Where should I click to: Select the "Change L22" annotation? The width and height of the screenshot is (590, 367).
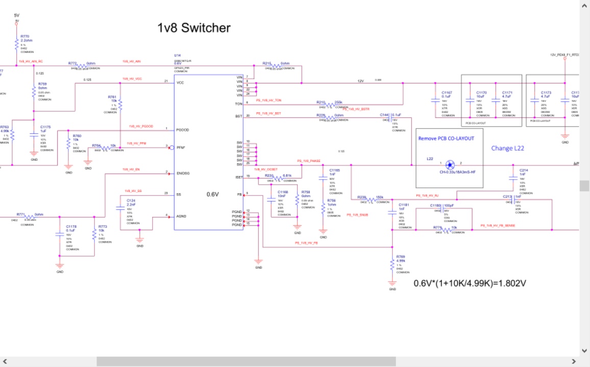(507, 148)
